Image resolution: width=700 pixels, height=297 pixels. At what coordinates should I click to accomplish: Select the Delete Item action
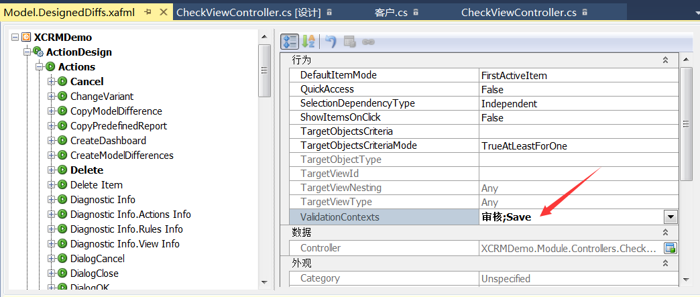click(97, 184)
